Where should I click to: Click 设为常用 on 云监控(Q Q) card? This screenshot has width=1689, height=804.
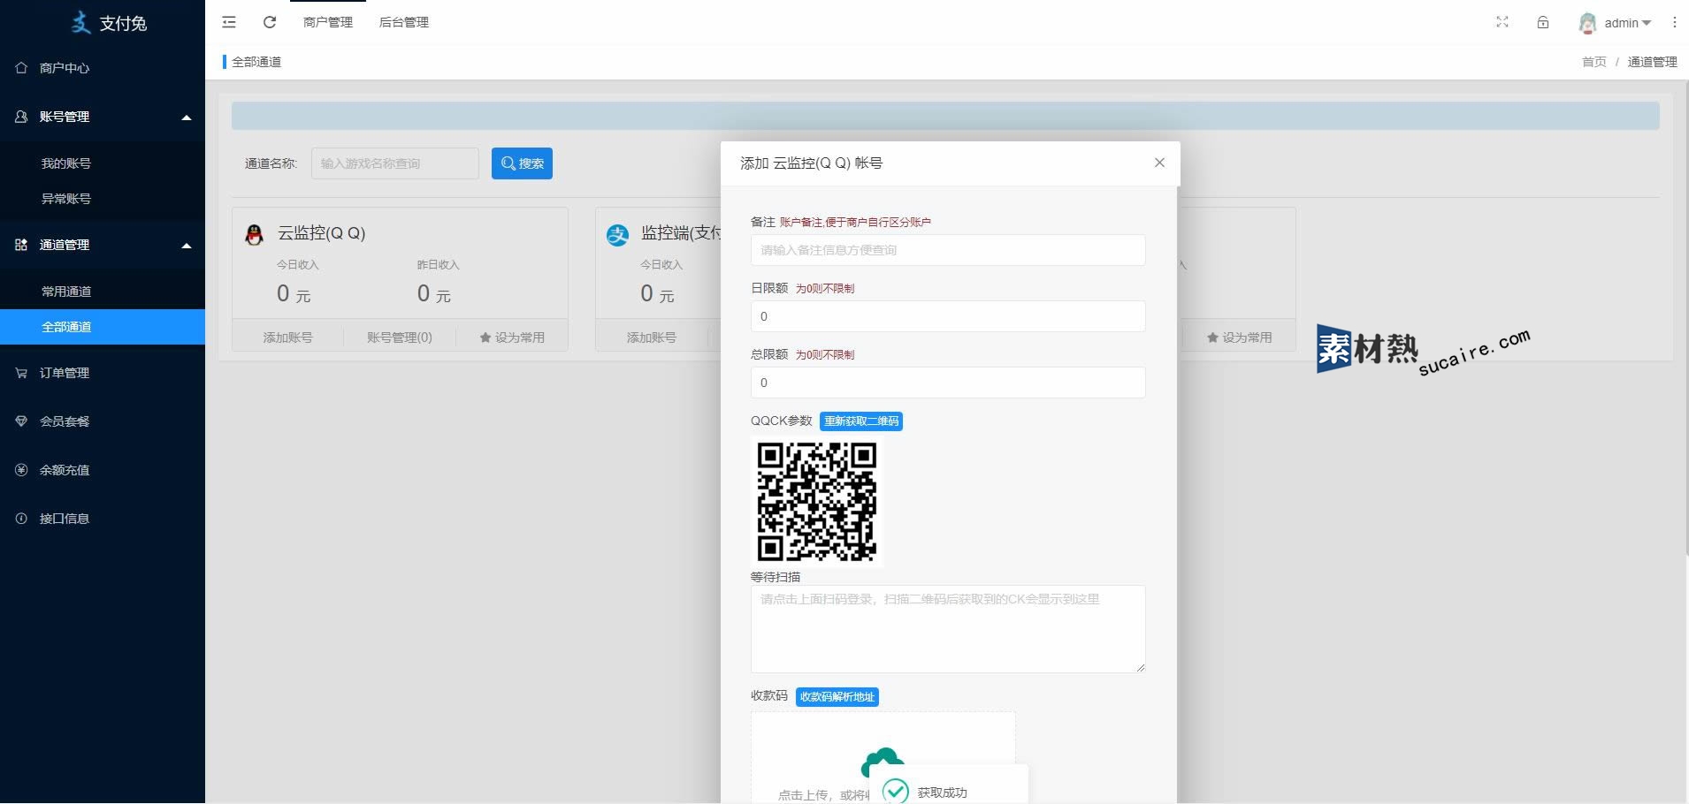point(512,338)
